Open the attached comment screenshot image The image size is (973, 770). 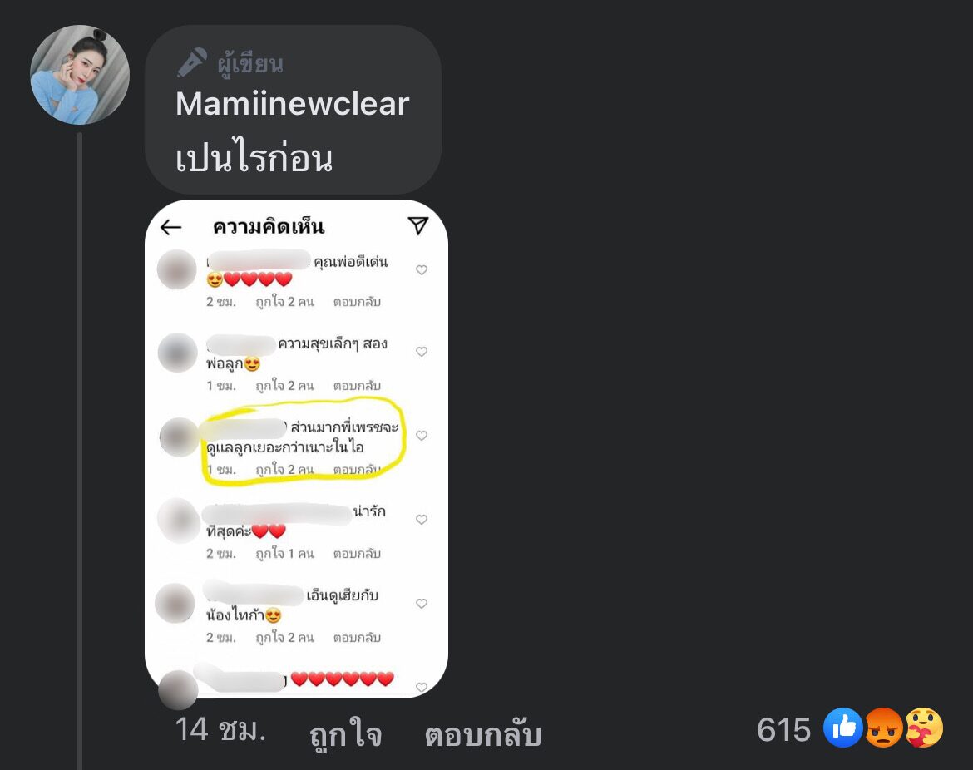(x=297, y=448)
